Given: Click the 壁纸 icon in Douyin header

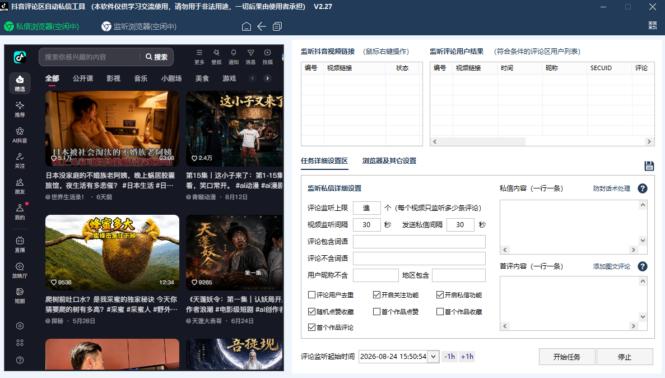Looking at the screenshot, I should point(216,57).
